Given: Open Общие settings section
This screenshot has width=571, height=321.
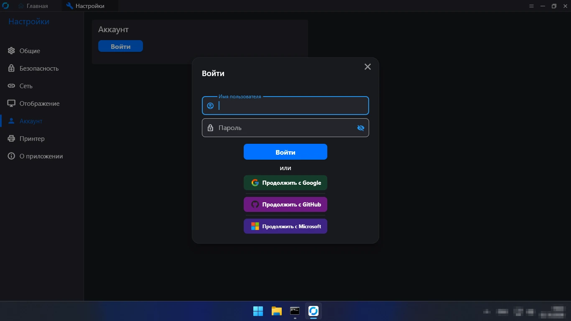Looking at the screenshot, I should pos(42,51).
